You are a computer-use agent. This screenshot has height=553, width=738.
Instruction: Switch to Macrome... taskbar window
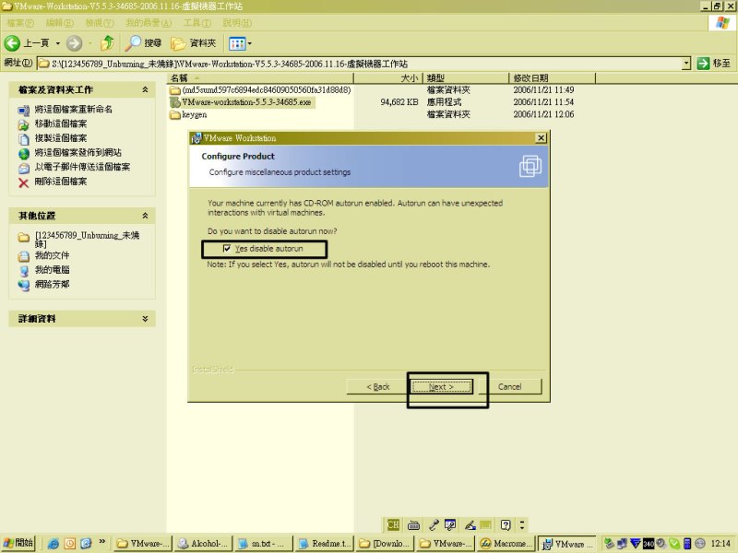tap(506, 543)
